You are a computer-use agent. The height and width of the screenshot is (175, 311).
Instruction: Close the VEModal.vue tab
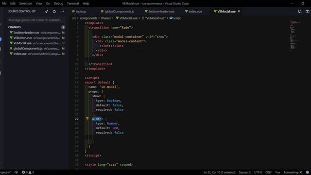[x=239, y=12]
